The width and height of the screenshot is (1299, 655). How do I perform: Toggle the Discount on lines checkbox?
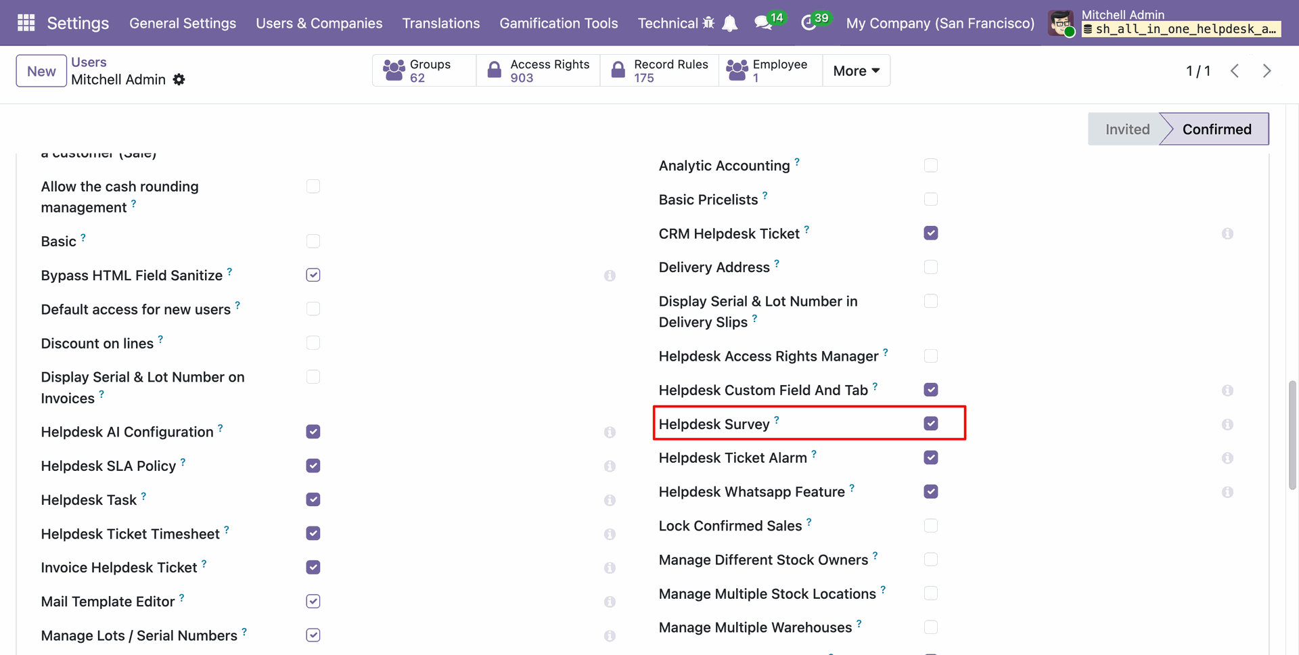[x=313, y=343]
